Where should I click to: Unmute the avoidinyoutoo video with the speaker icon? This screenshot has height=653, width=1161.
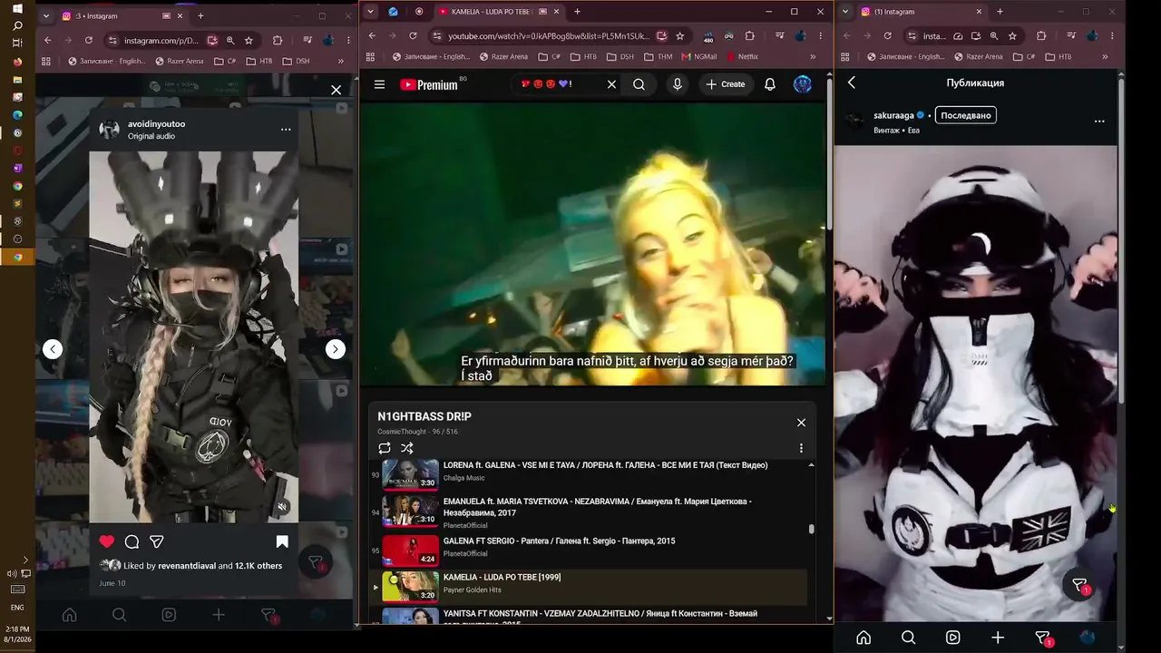point(282,507)
